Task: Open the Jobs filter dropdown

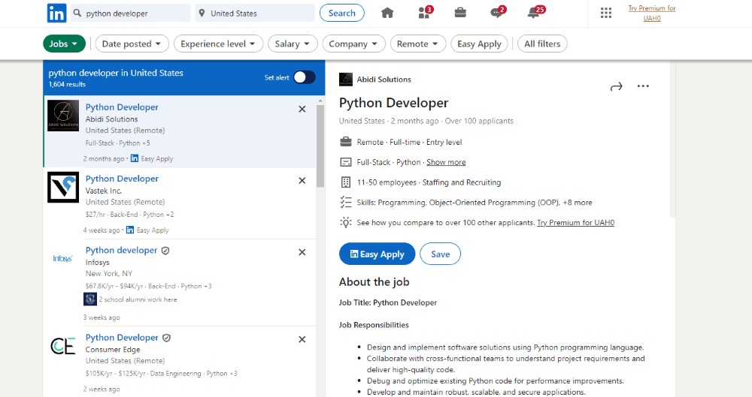Action: click(x=64, y=44)
